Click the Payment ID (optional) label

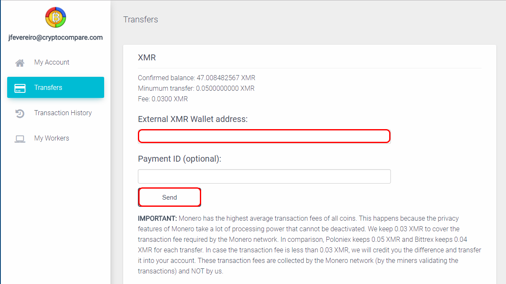[x=180, y=159]
